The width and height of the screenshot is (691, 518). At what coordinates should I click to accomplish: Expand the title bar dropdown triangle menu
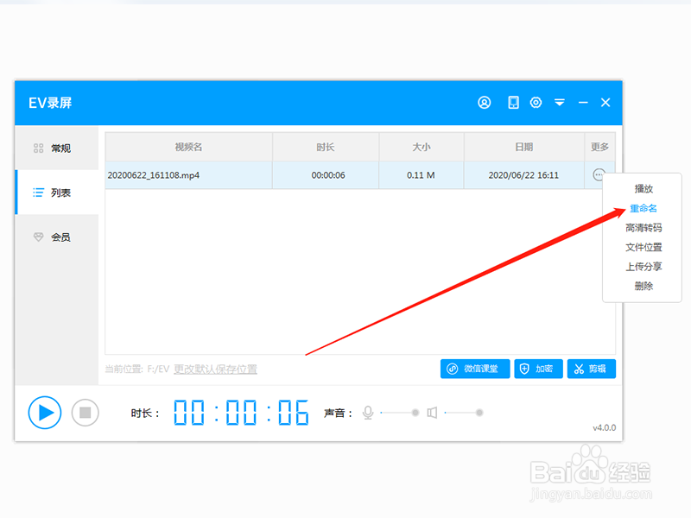pos(560,103)
